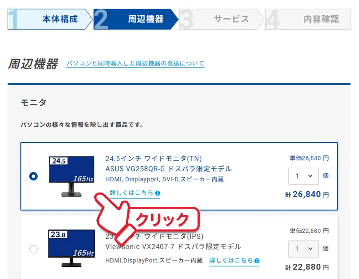Open quantity dropdown for ASUS monitor
359x279 pixels.
303,176
